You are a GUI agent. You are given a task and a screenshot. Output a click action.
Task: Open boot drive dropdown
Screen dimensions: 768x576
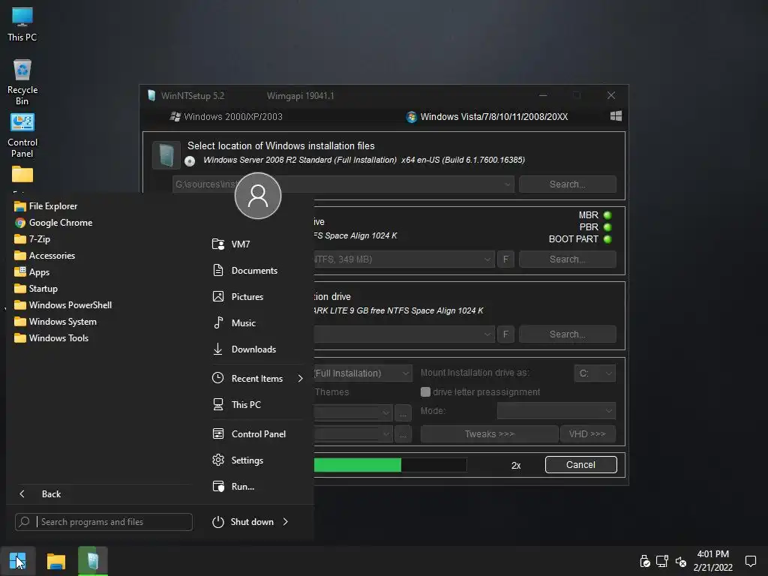pyautogui.click(x=487, y=259)
